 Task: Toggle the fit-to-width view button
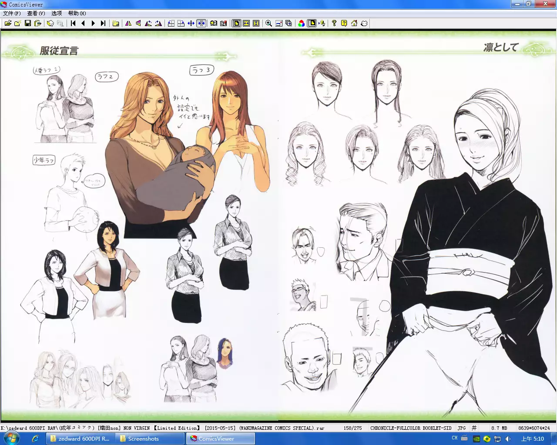(246, 23)
